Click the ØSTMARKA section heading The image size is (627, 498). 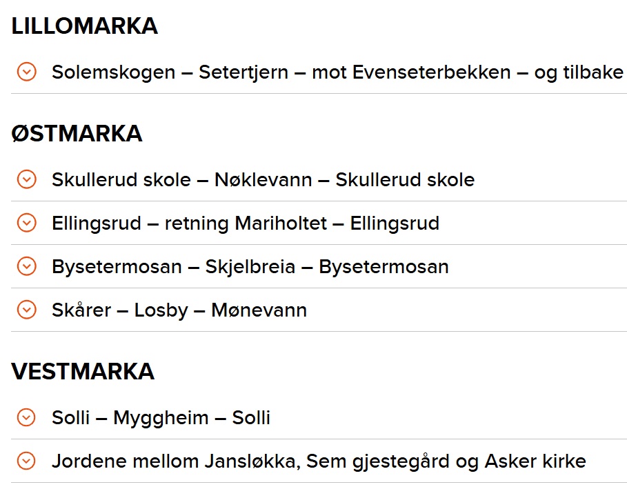tap(77, 133)
